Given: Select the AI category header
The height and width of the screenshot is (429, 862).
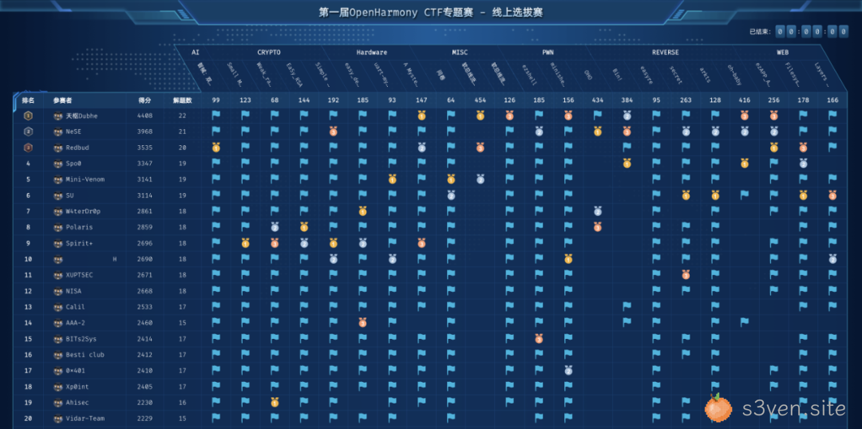Looking at the screenshot, I should coord(196,52).
